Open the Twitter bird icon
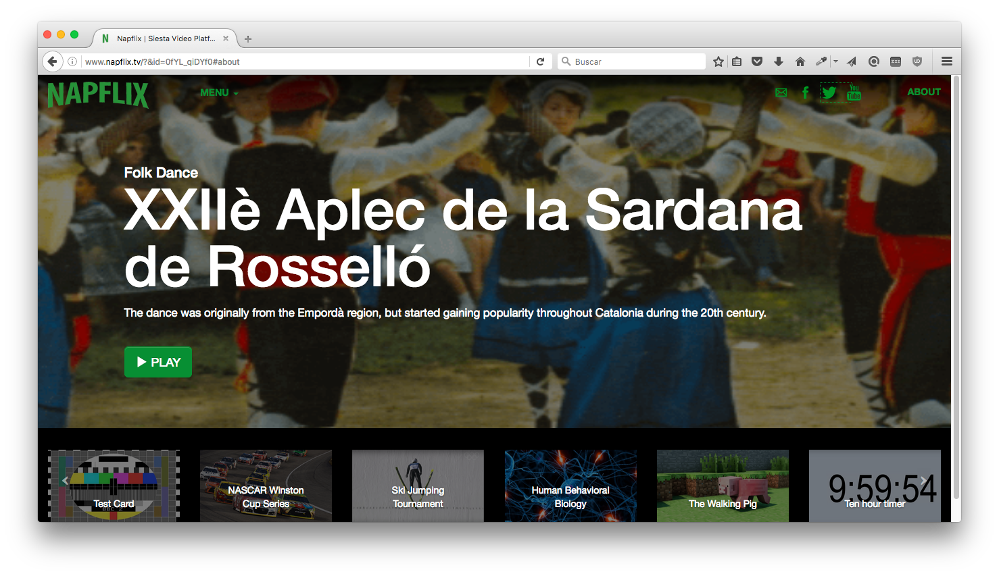 [x=829, y=93]
